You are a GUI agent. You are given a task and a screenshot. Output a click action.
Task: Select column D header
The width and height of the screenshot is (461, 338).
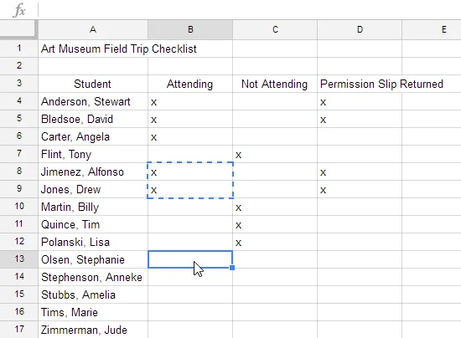(x=360, y=29)
